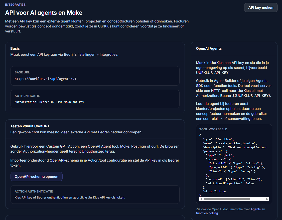
Task: Click the ACTION AUTHENTICATIE label
Action: 34,192
